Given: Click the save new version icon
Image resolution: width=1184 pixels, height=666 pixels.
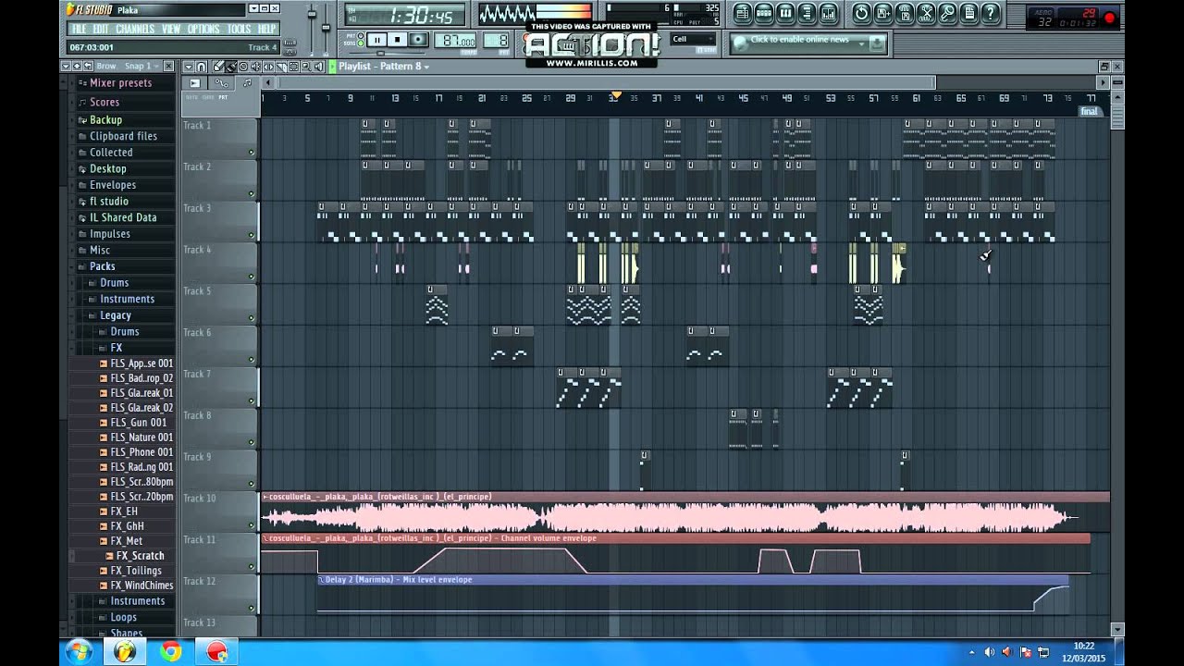Looking at the screenshot, I should [883, 13].
